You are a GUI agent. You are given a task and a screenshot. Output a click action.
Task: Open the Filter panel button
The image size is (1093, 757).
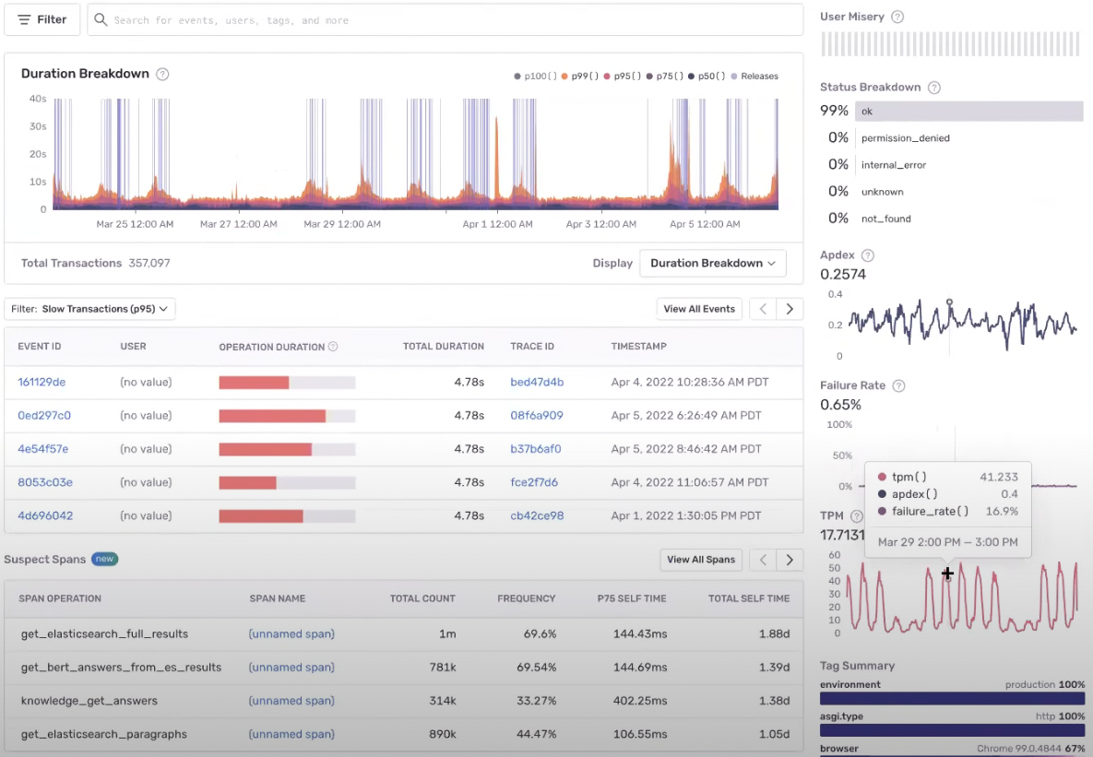(42, 19)
